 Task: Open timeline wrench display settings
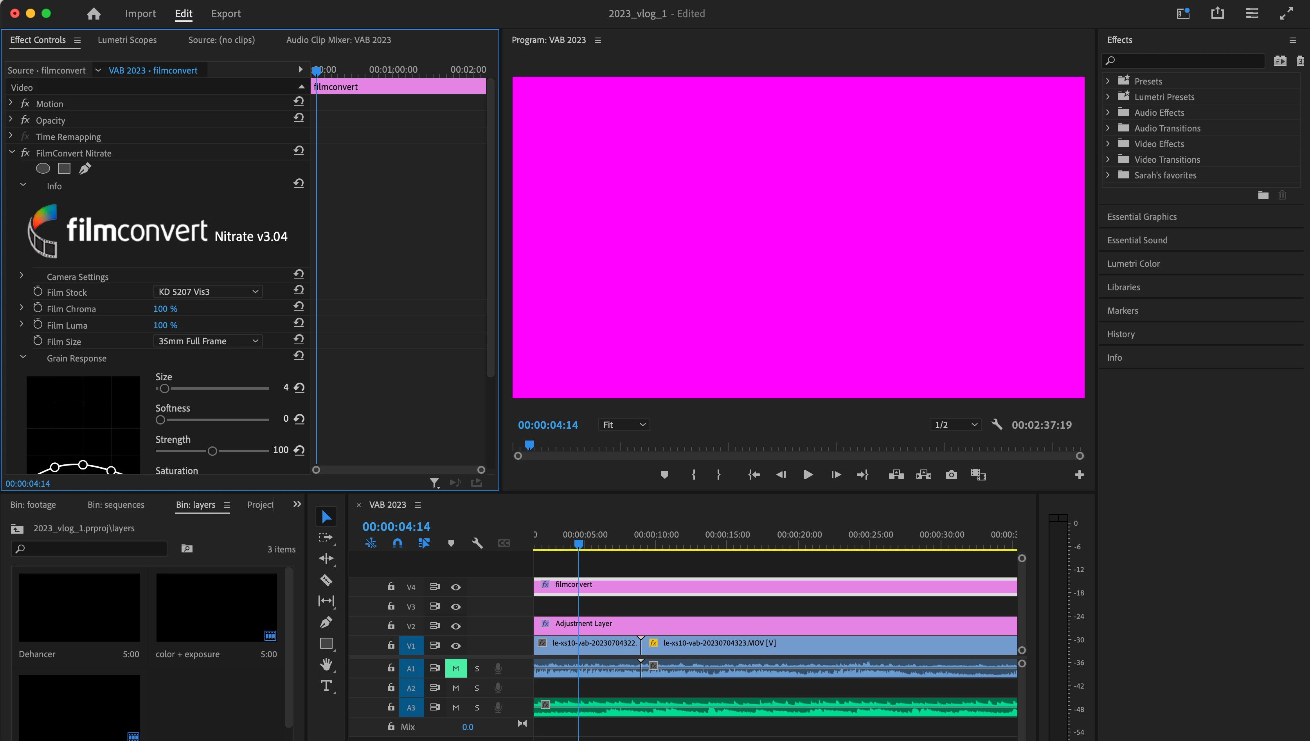tap(477, 543)
